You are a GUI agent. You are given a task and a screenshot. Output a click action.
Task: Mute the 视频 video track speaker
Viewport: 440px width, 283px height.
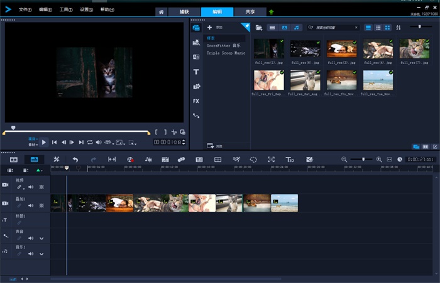[30, 187]
